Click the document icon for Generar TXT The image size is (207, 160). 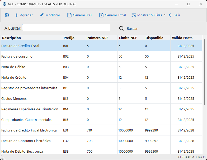[69, 15]
